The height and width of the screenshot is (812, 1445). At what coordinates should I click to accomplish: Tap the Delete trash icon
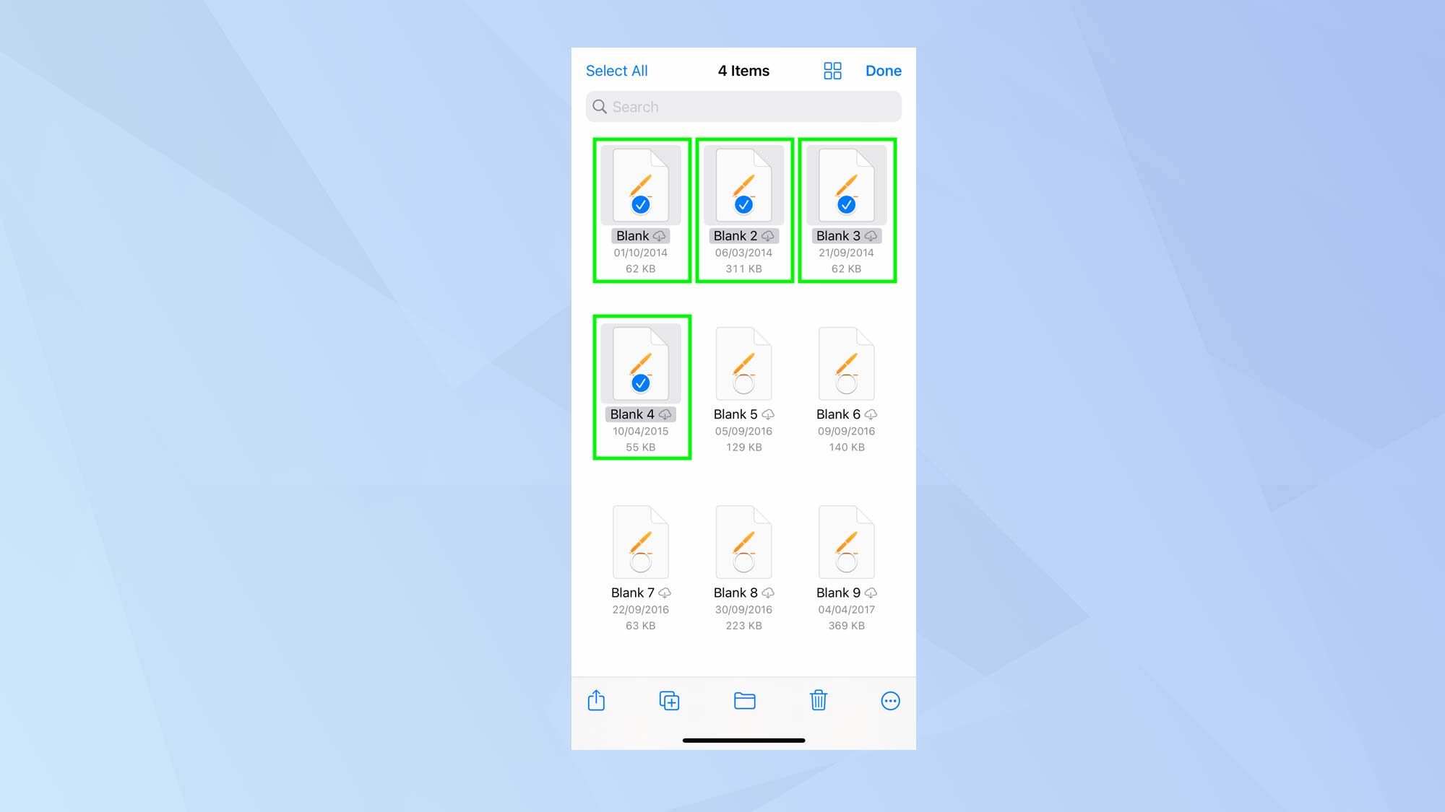tap(819, 701)
